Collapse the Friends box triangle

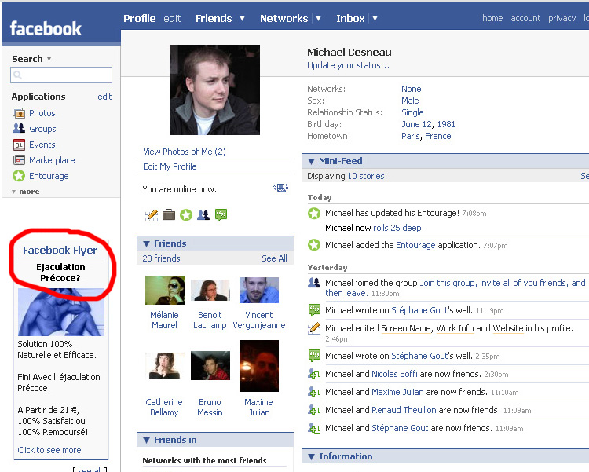[147, 244]
